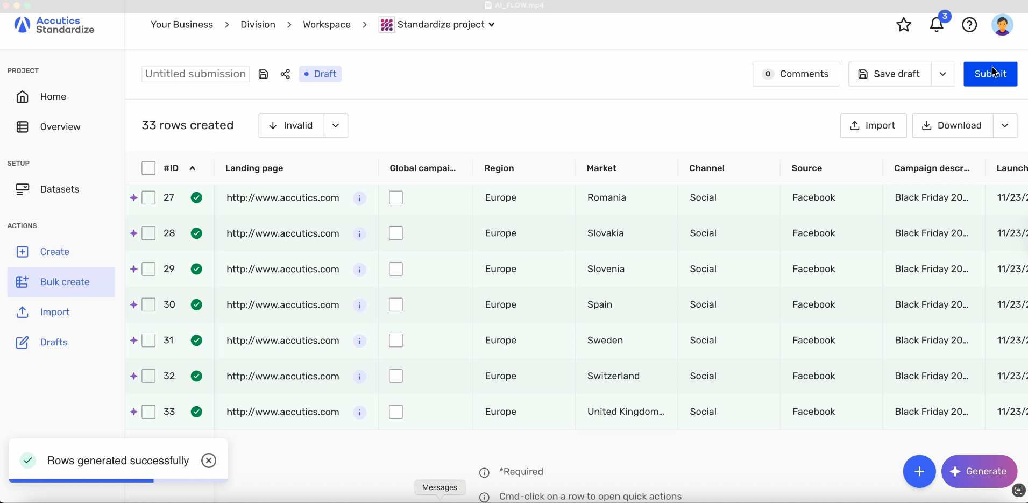Click the sparkle icon on row 30
This screenshot has height=503, width=1028.
point(133,305)
